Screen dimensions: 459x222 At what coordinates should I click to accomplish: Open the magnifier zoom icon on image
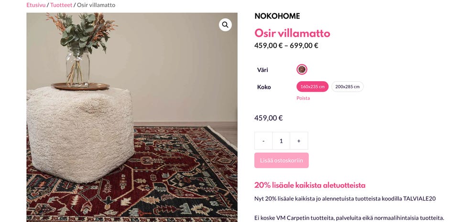click(225, 25)
